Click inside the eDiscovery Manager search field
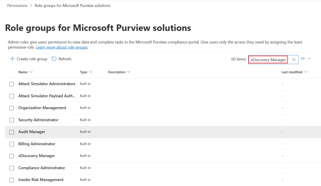The width and height of the screenshot is (321, 186). tap(268, 60)
